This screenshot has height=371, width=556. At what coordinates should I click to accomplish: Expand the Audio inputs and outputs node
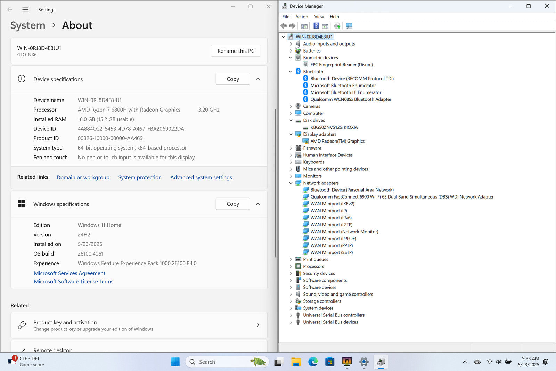pos(291,44)
